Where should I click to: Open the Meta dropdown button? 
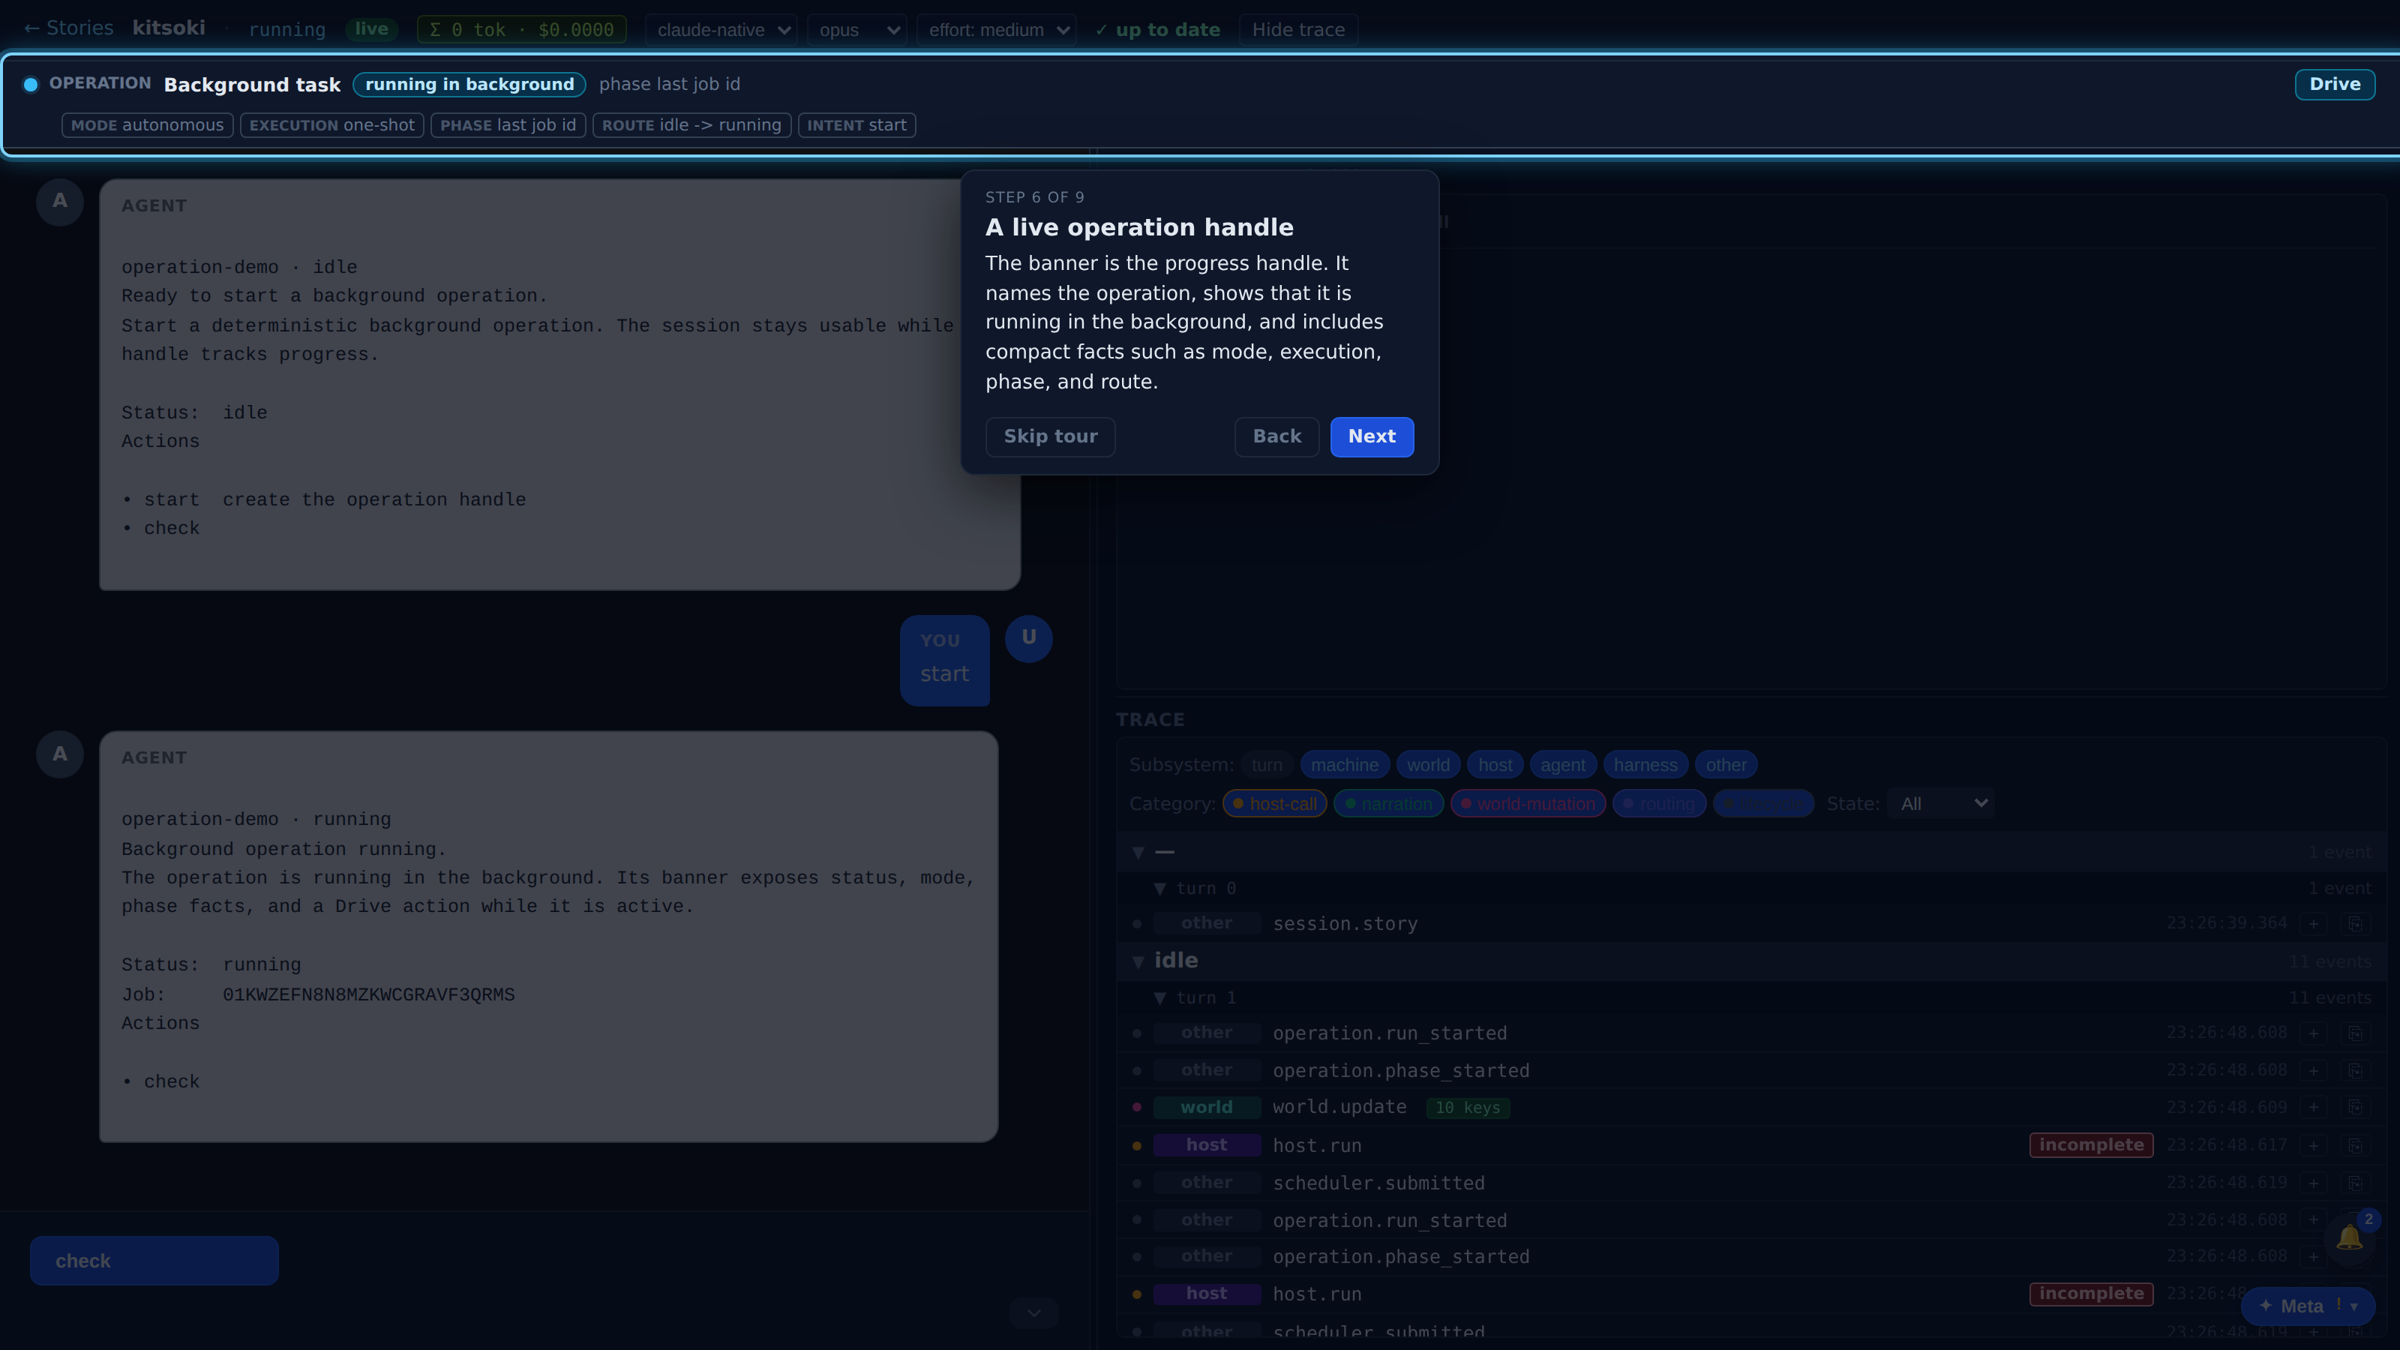click(x=2308, y=1305)
